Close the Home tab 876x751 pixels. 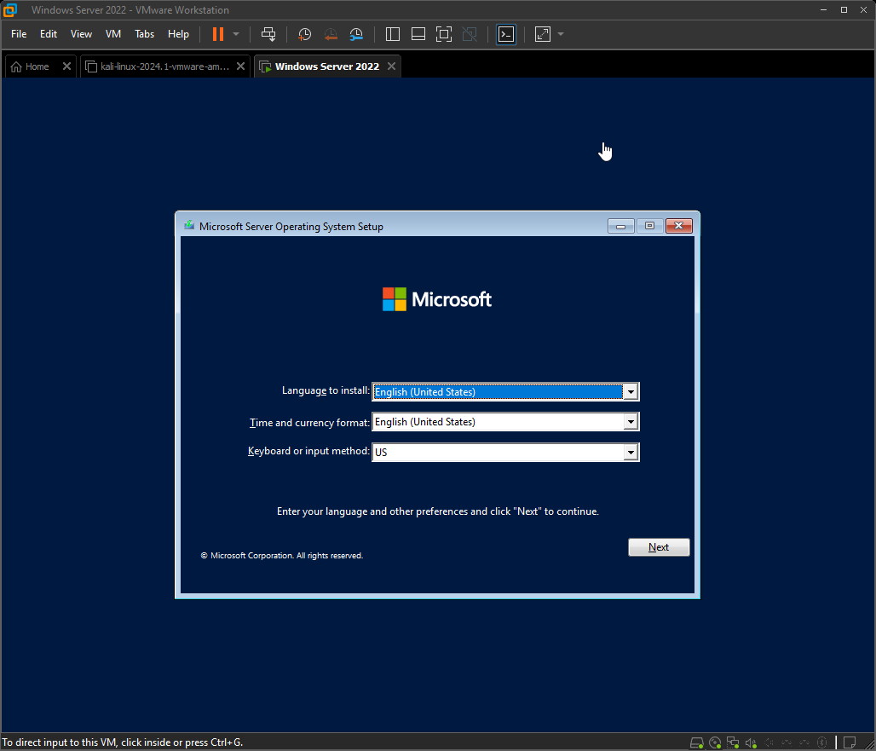(66, 66)
